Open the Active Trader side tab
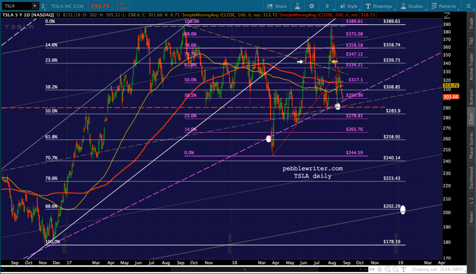Image resolution: width=476 pixels, height=274 pixels. click(x=471, y=66)
